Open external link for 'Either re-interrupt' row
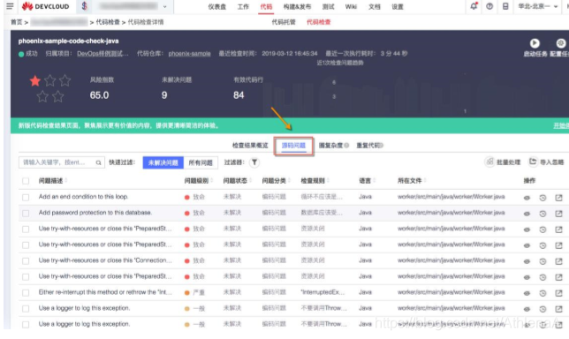Screen dimensions: 569x339 [558, 292]
